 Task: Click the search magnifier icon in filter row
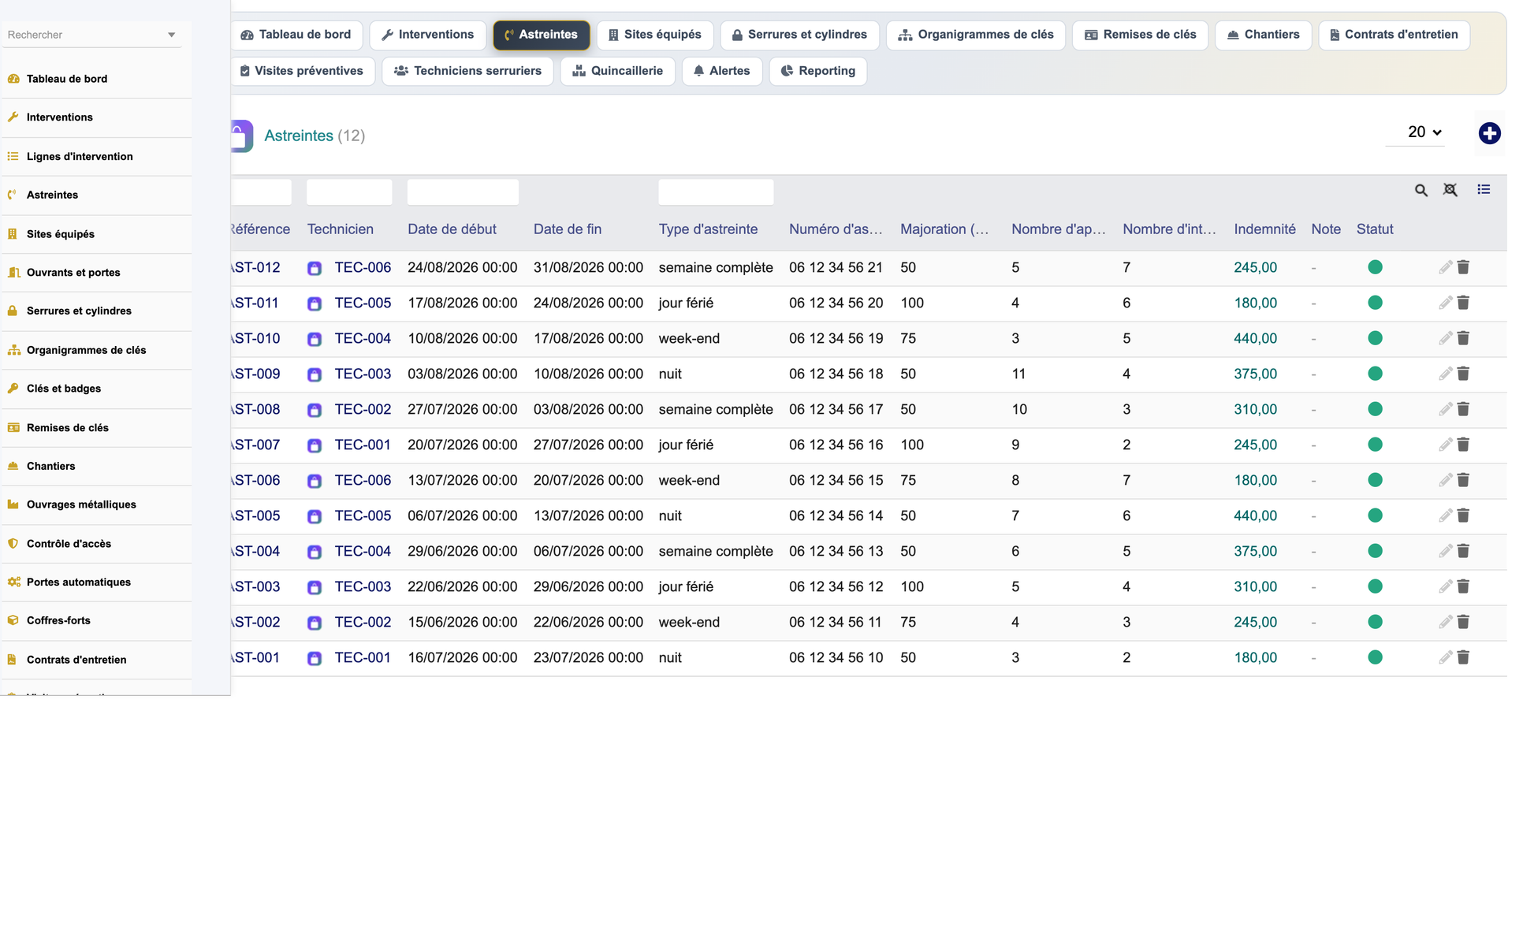(1420, 190)
